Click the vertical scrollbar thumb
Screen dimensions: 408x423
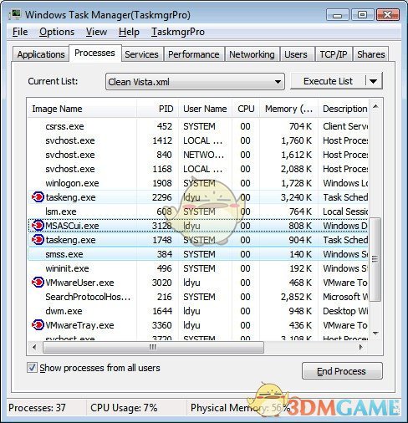(375, 259)
